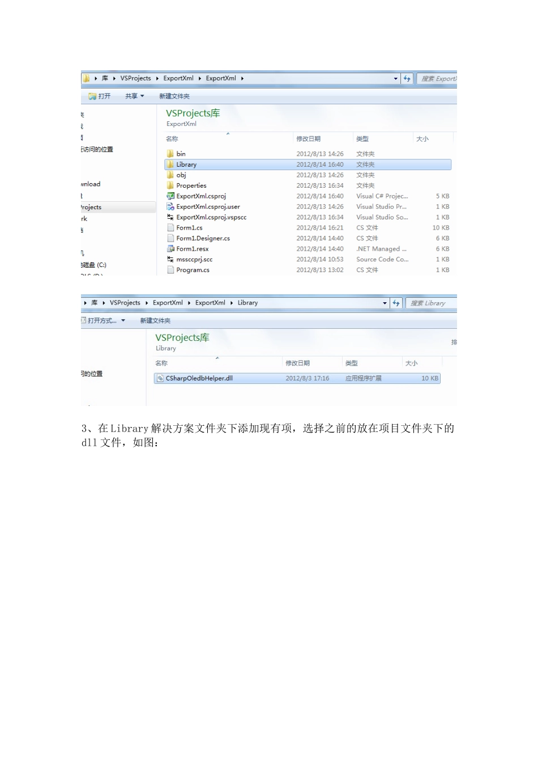Image resolution: width=538 pixels, height=762 pixels.
Task: Open the obj folder icon
Action: [170, 175]
